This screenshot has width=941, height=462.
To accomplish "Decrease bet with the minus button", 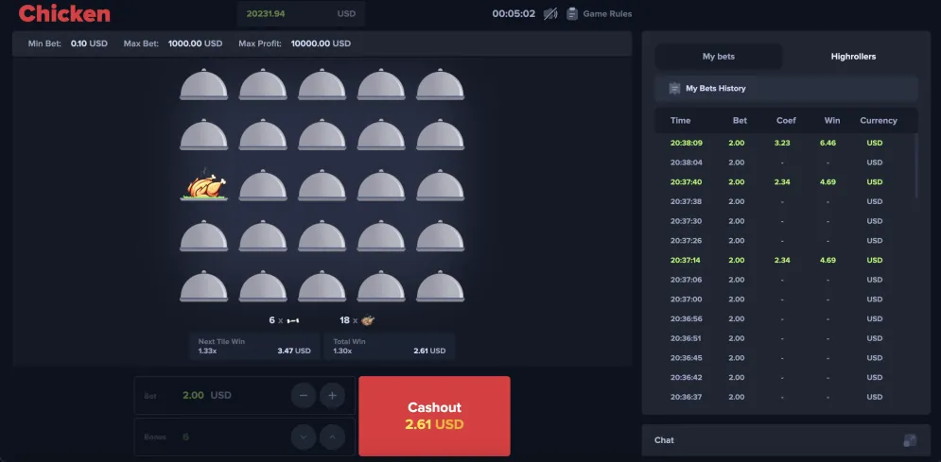I will point(304,396).
